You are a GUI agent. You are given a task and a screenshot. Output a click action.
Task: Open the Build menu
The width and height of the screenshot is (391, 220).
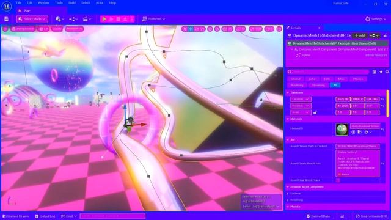click(72, 3)
